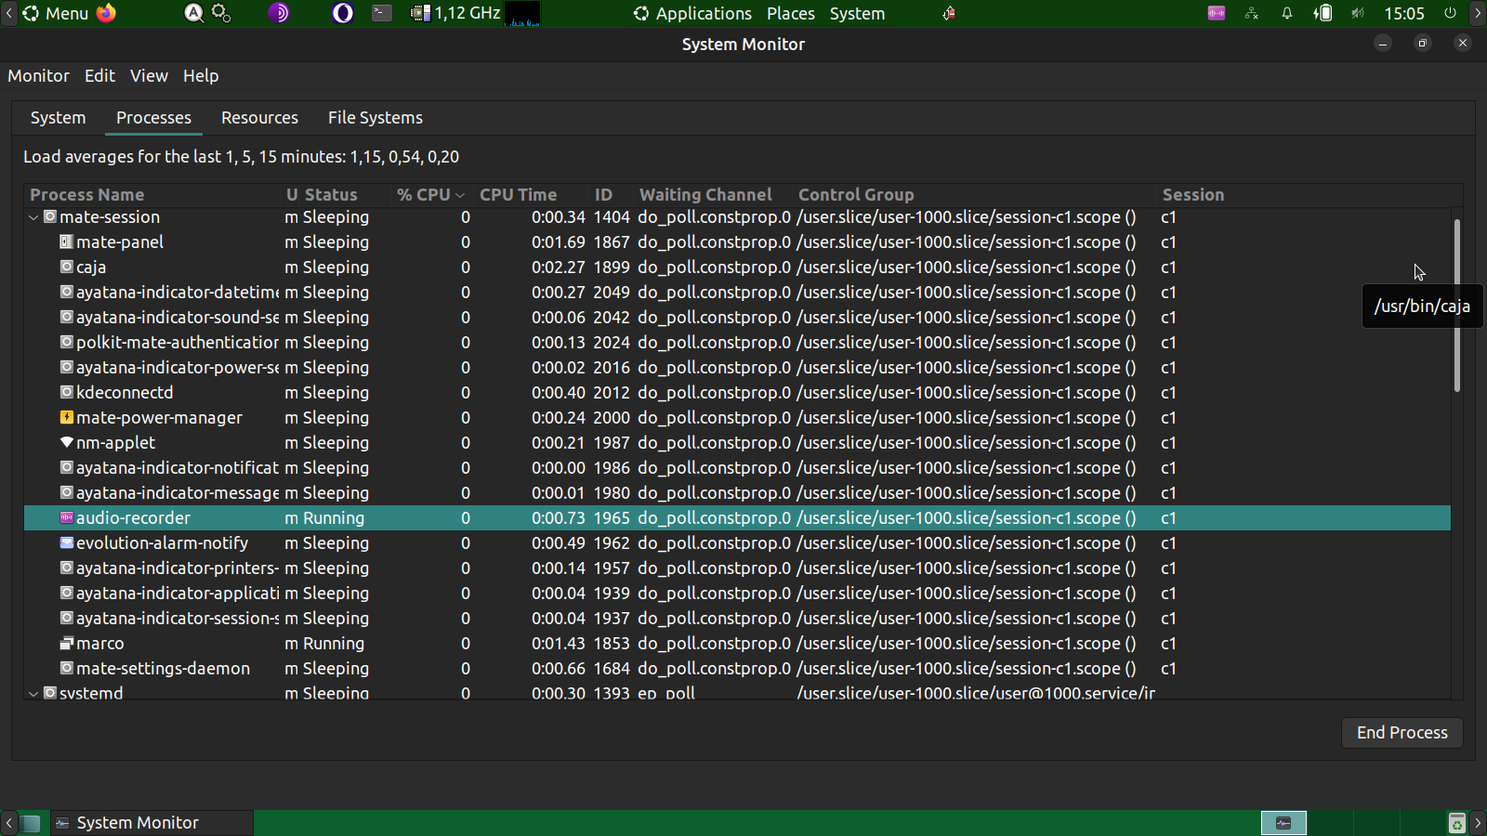
Task: Open the battery power indicator
Action: pos(1323,13)
